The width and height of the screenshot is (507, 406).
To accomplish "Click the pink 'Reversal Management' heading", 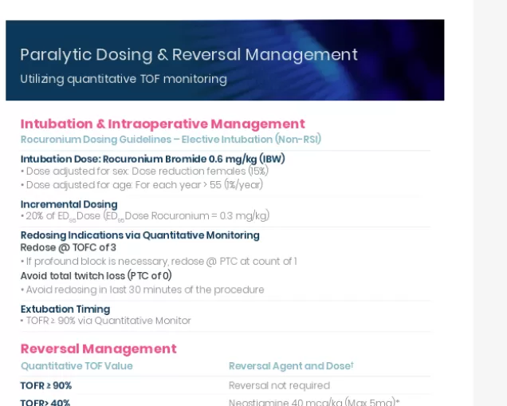I will click(98, 349).
